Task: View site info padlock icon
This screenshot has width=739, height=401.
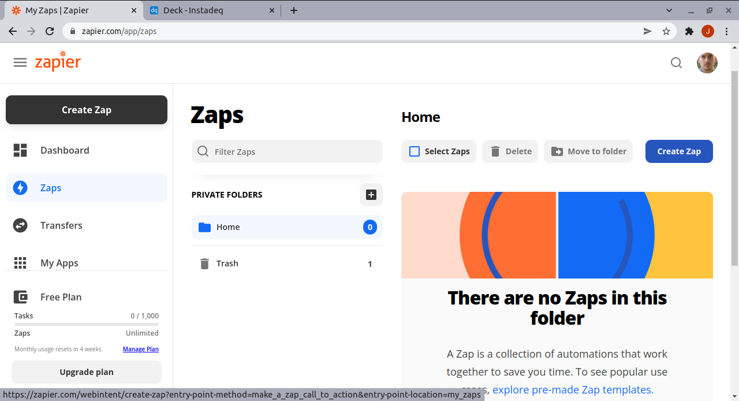Action: (x=73, y=31)
